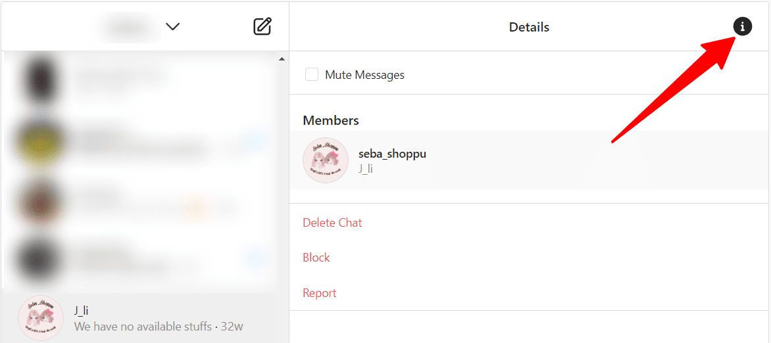Open the J_li conversation in the list

pos(139,318)
